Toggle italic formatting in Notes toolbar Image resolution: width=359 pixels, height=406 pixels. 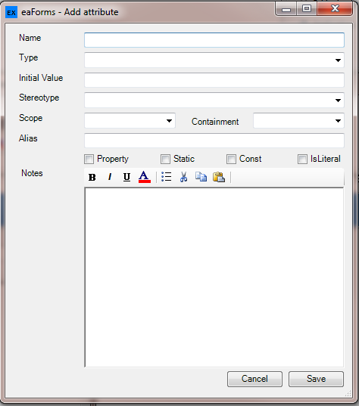(110, 178)
